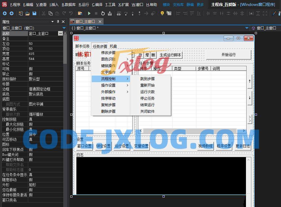This screenshot has width=281, height=207.
Task: Click the 生成运行脚本 button
Action: [170, 55]
